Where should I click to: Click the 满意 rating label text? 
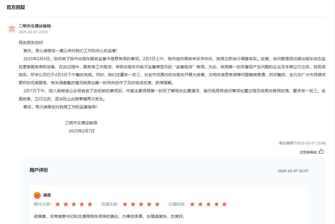coord(47,195)
